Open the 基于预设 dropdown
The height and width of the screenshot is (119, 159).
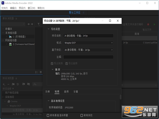89,50
